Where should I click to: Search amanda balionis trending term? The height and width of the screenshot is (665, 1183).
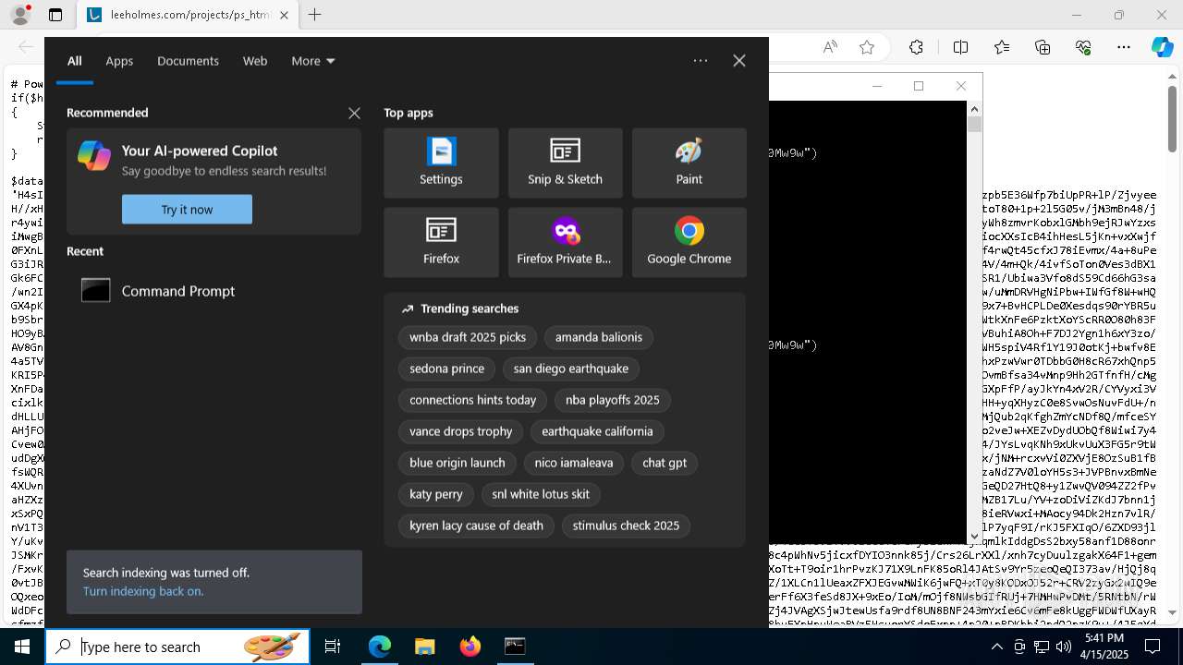(x=599, y=337)
